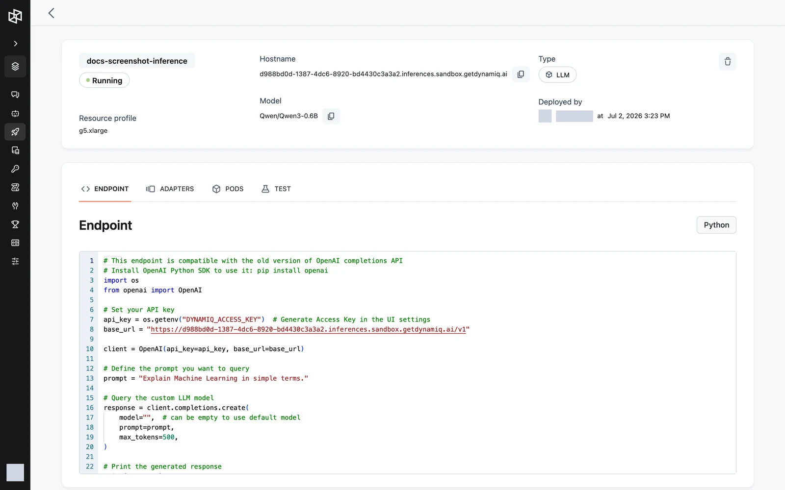Click the '# Set your API key' comment
This screenshot has height=490, width=785.
click(139, 310)
